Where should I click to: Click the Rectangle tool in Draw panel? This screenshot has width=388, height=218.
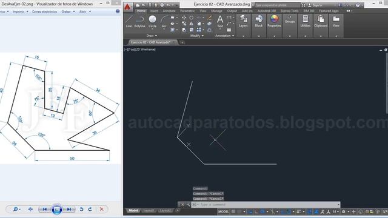click(172, 18)
